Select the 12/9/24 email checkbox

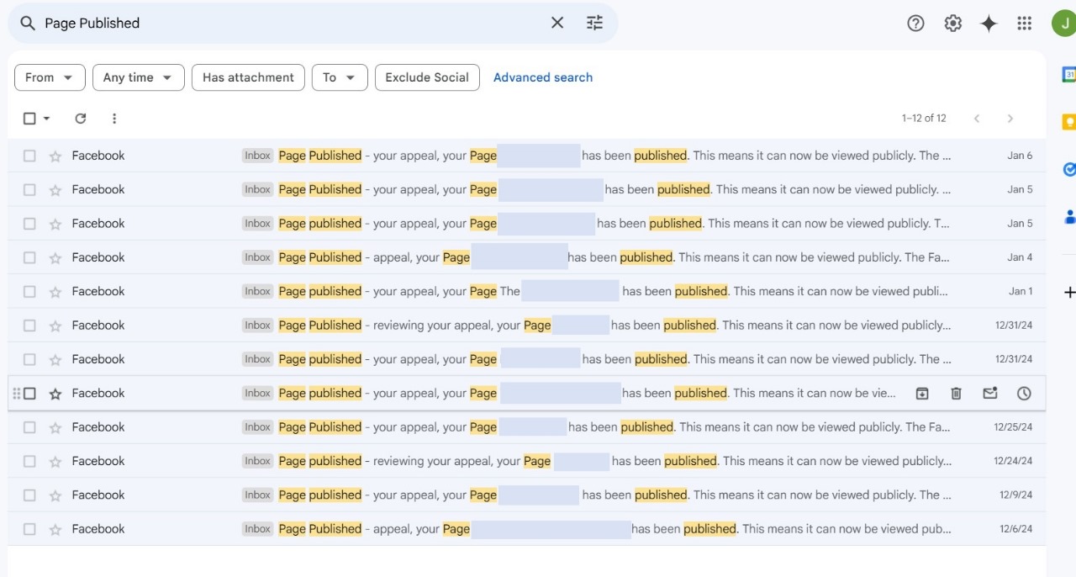click(x=29, y=495)
